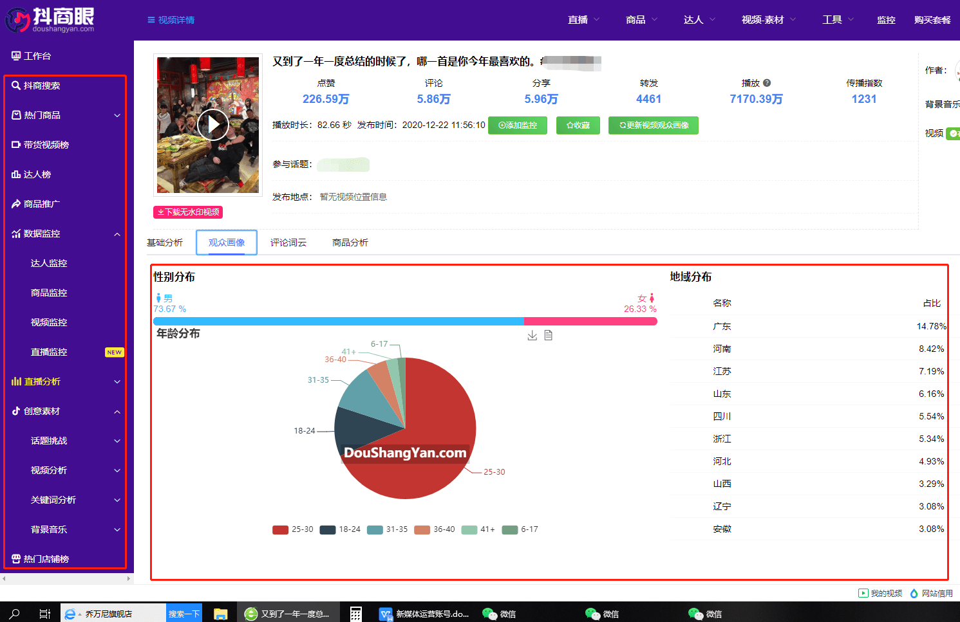The image size is (960, 622).
Task: Toggle the 25-30 legend series
Action: point(293,529)
